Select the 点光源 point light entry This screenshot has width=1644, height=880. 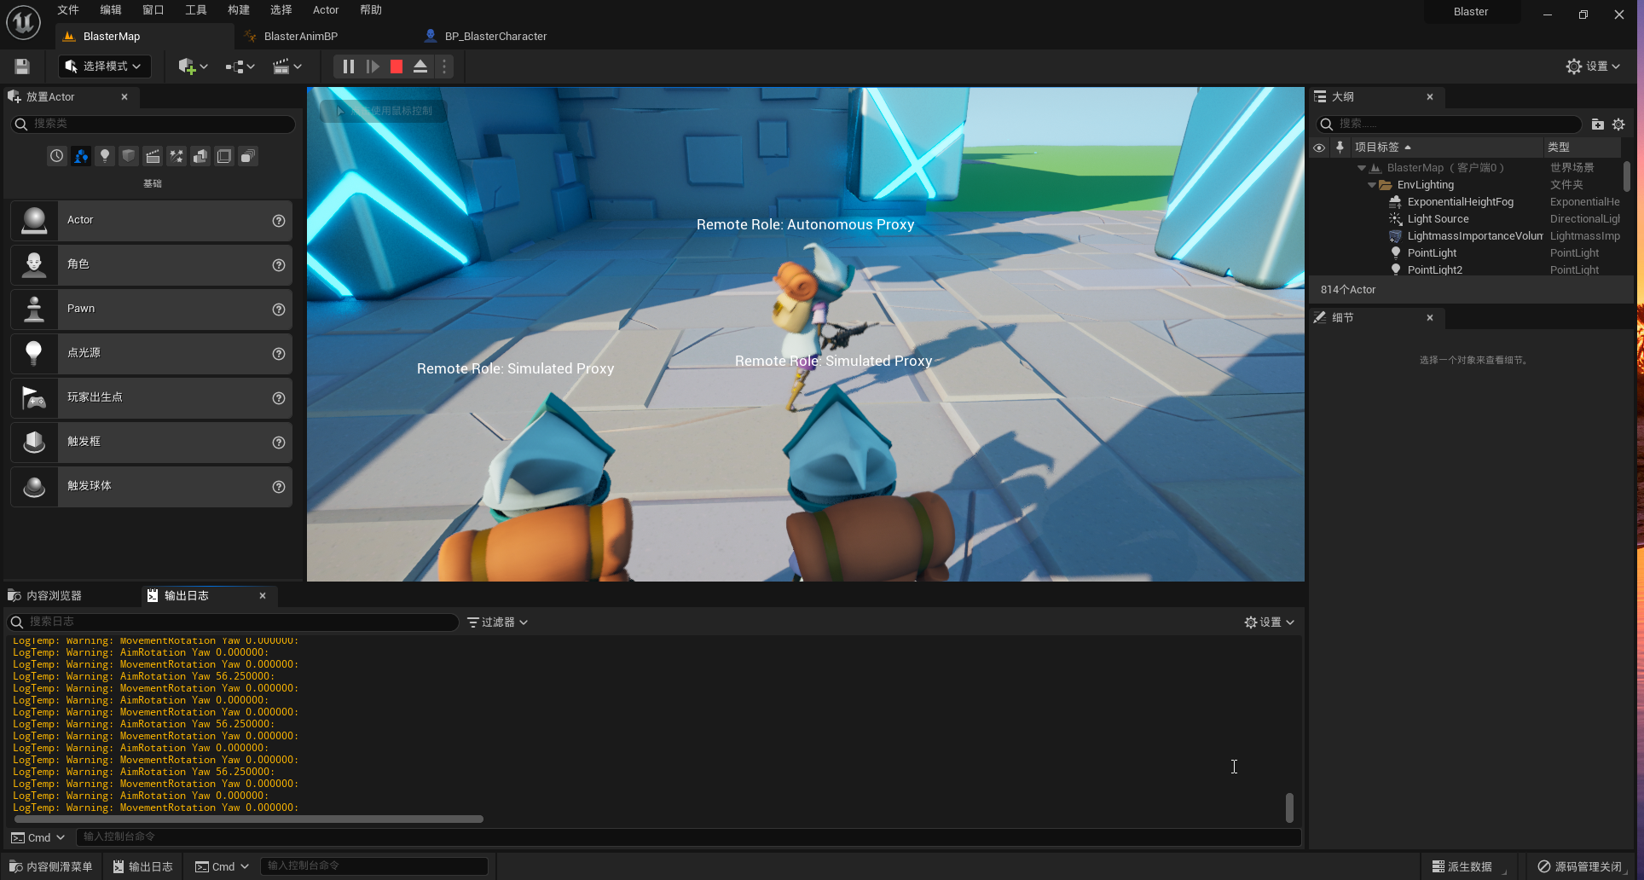click(x=151, y=353)
